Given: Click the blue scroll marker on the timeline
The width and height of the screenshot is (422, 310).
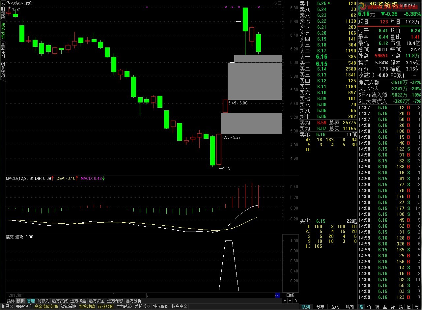Looking at the screenshot, I should click(277, 295).
